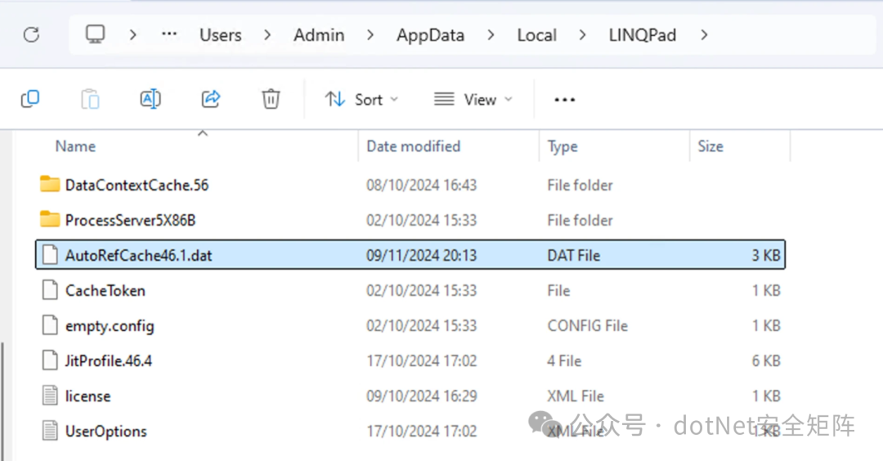This screenshot has height=461, width=883.
Task: Expand the chevron after Admin
Action: point(370,35)
